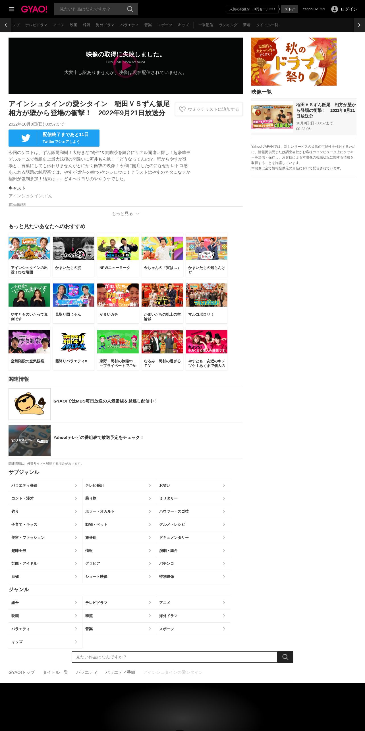
Task: Open the ストア store button
Action: [x=290, y=9]
